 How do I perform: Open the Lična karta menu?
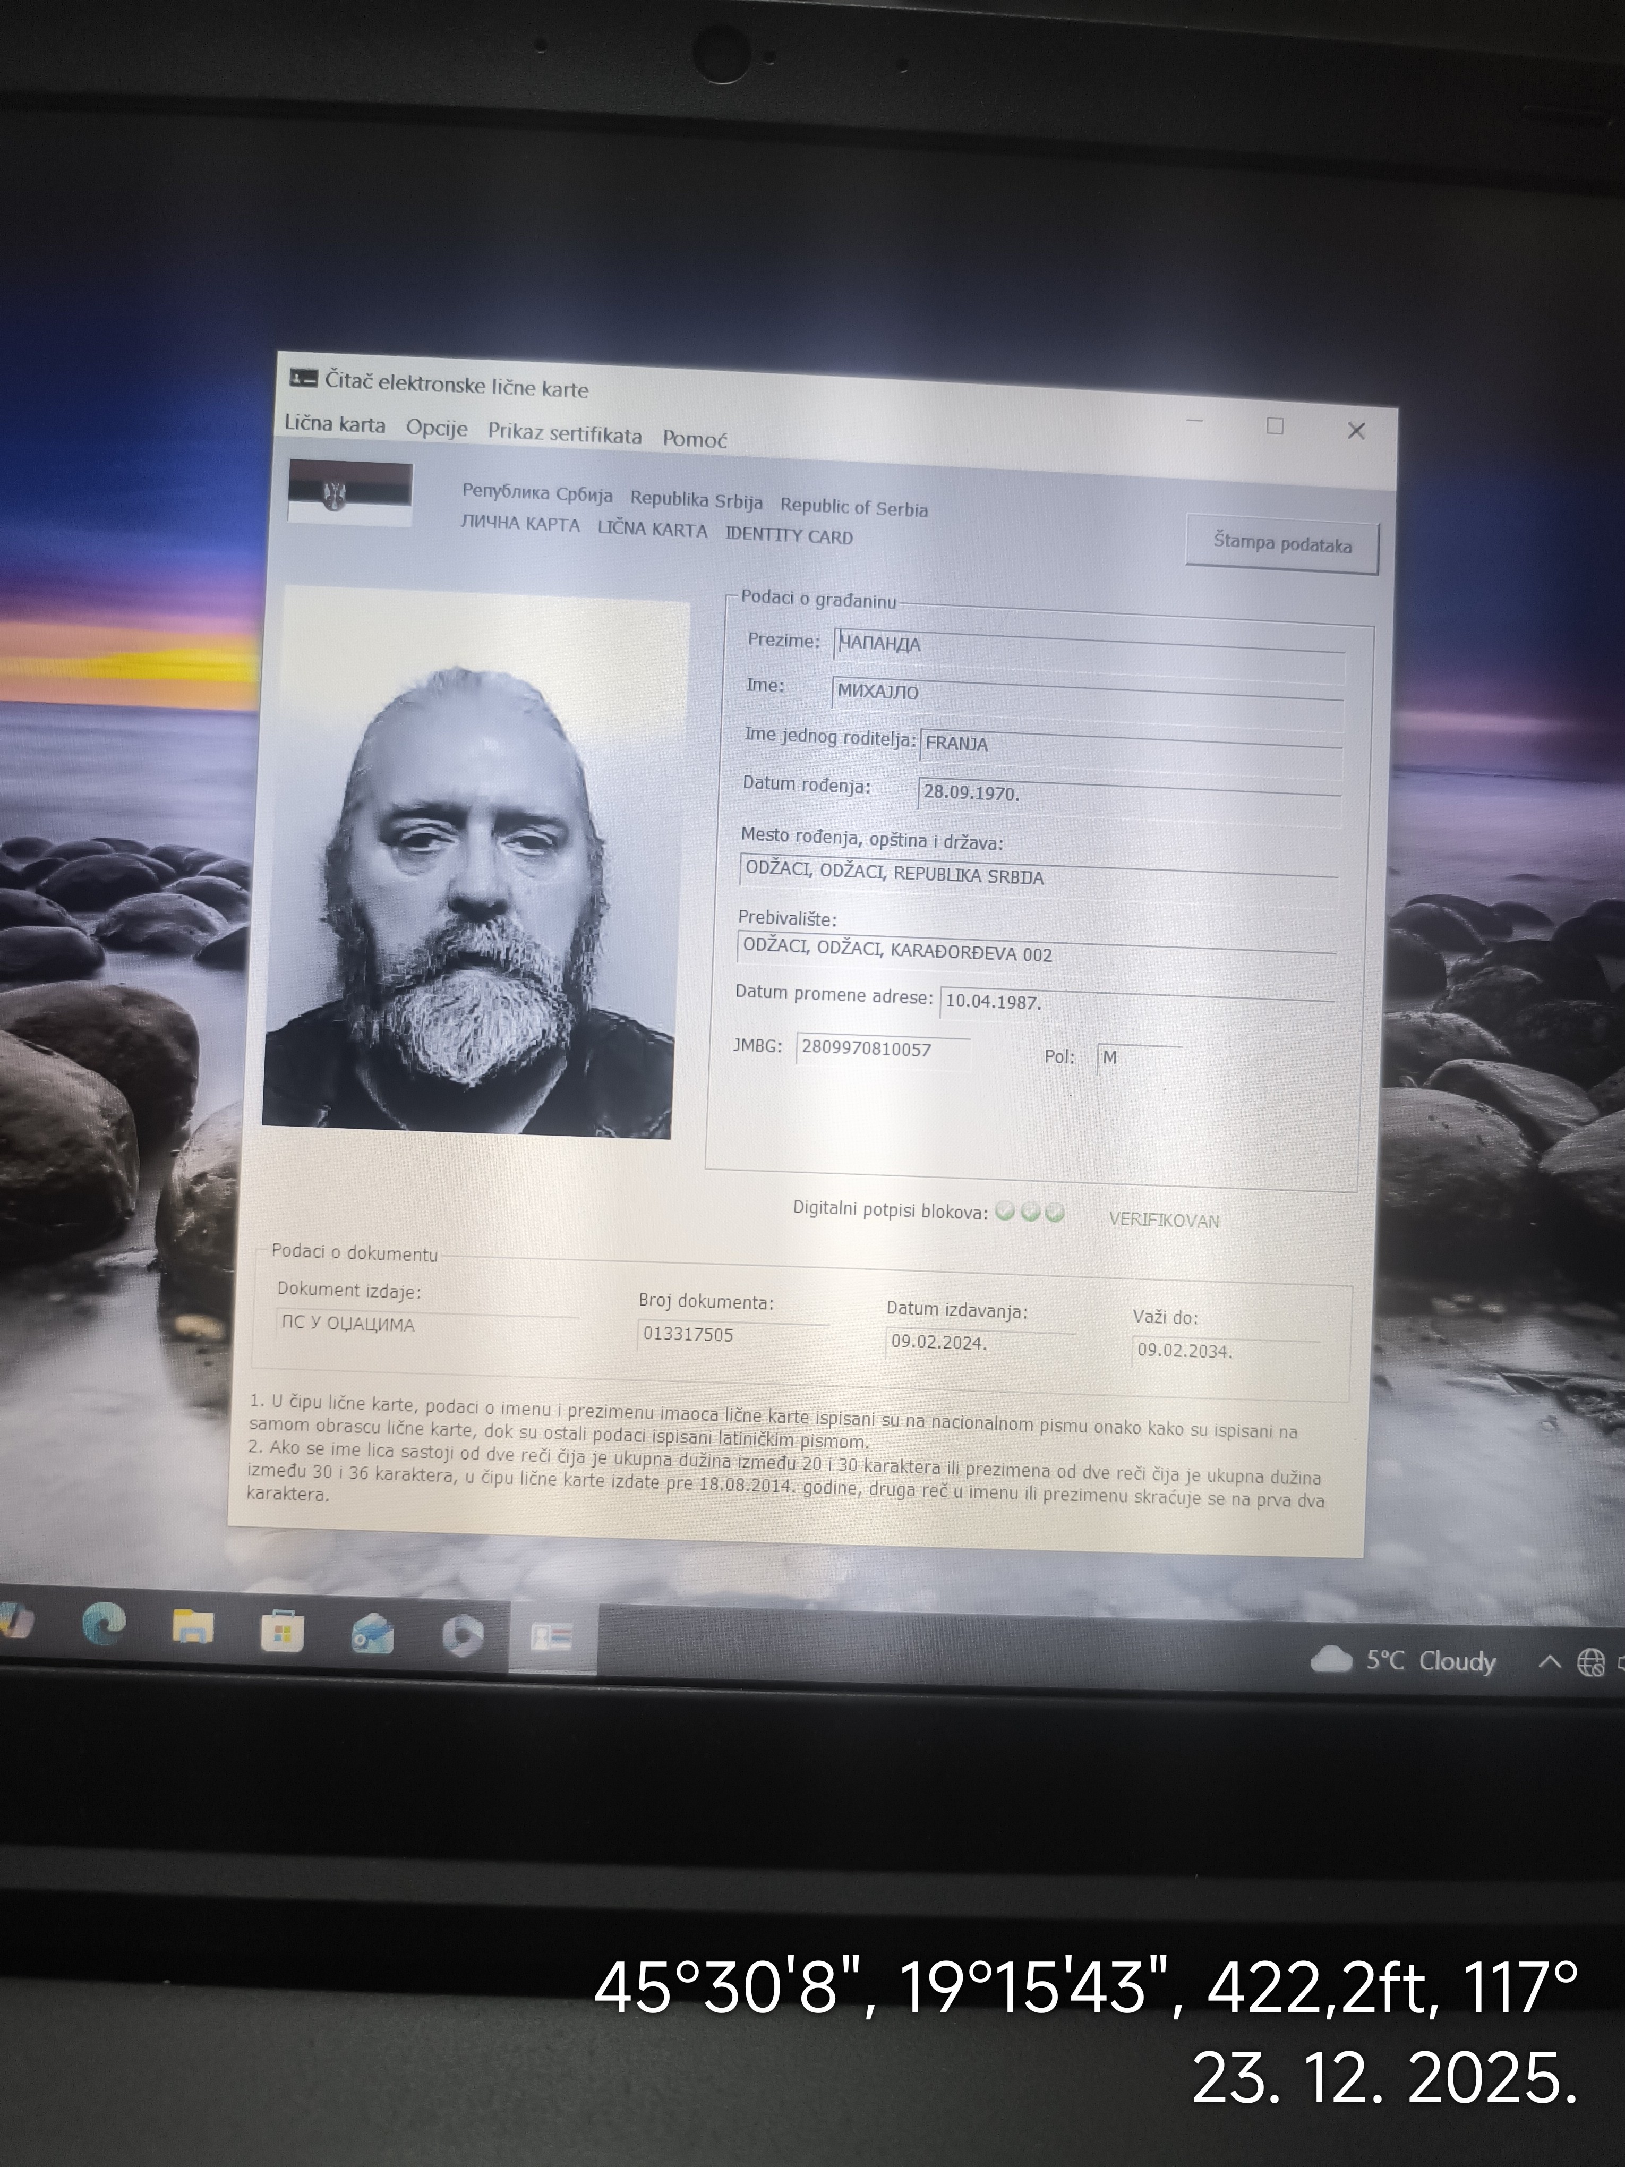click(335, 425)
